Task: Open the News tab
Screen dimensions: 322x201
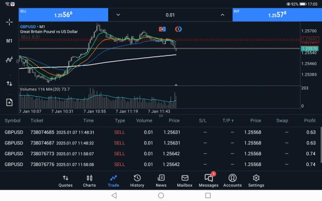Action: tap(161, 181)
